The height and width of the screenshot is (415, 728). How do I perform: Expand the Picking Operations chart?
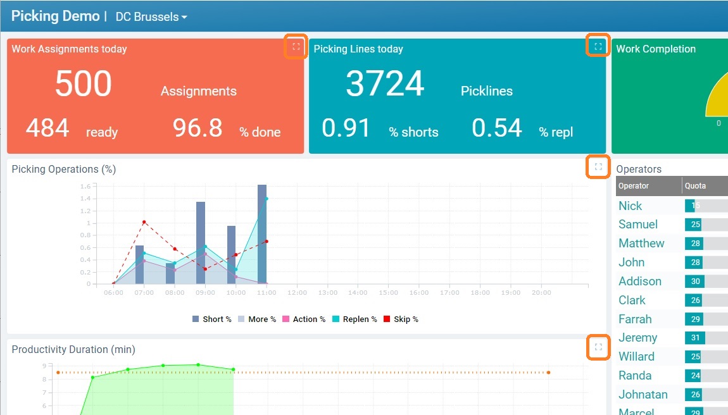click(x=597, y=166)
